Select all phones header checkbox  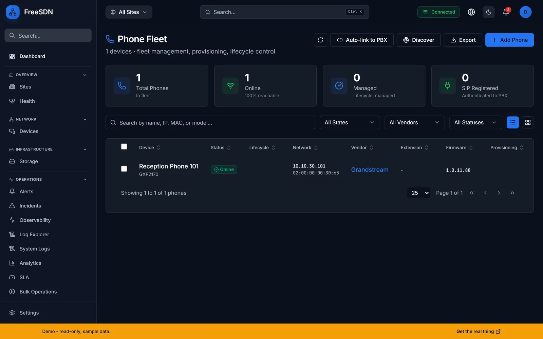pos(124,147)
